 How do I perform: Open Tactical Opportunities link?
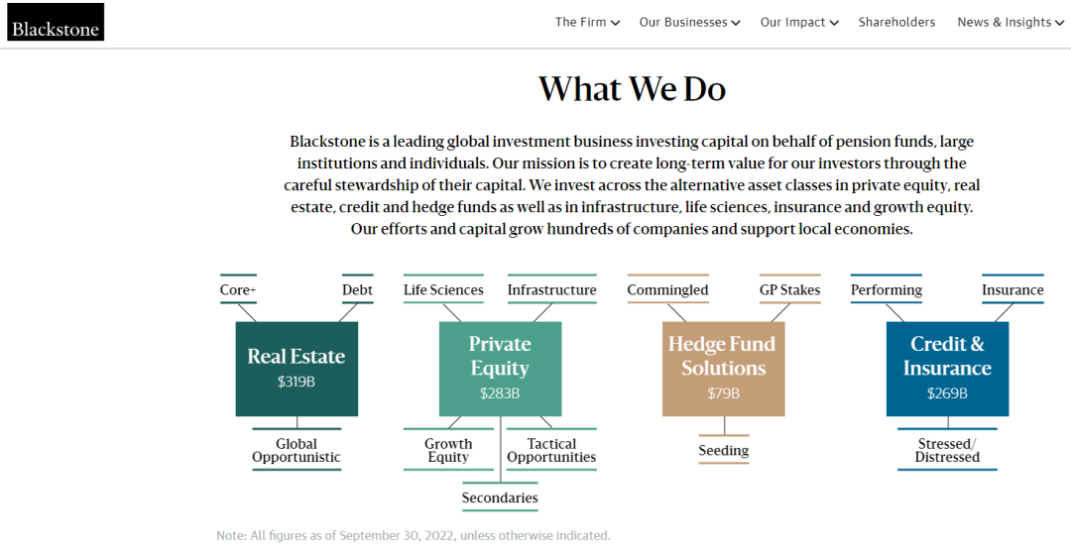point(551,451)
